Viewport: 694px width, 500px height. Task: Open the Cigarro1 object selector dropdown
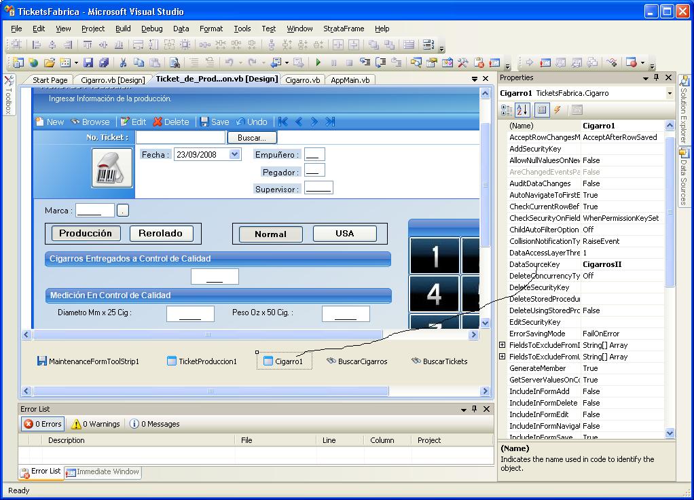pos(669,93)
